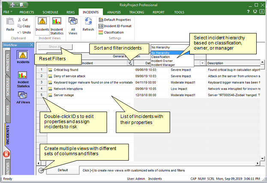Select Incident Statistics in Workflow panel

(22, 75)
